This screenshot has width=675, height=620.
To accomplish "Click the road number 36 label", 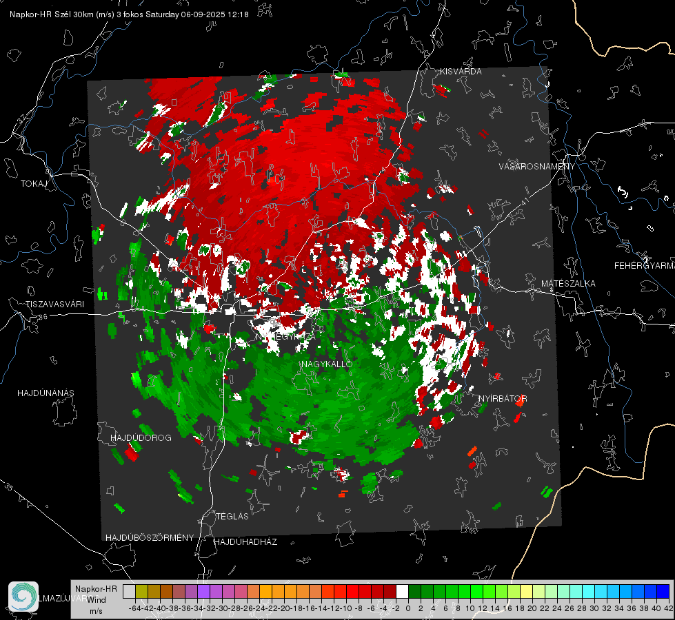I will (x=43, y=317).
